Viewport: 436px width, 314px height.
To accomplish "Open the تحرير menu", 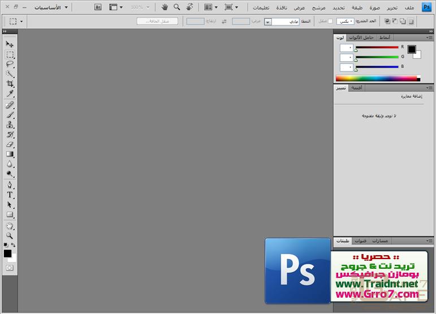I will tap(392, 8).
